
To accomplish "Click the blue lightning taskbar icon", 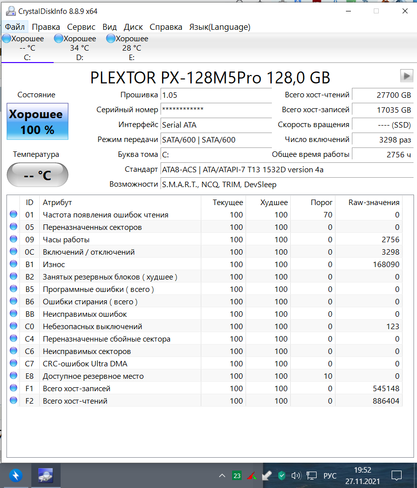I will [x=15, y=476].
